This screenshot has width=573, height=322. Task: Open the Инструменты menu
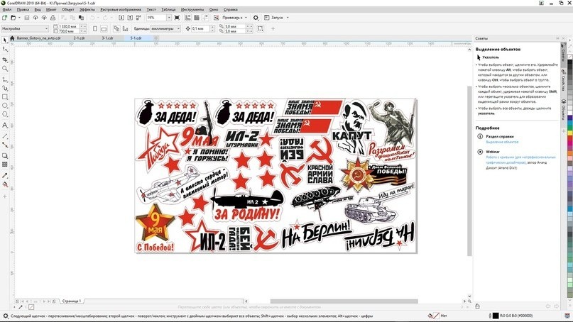[192, 9]
